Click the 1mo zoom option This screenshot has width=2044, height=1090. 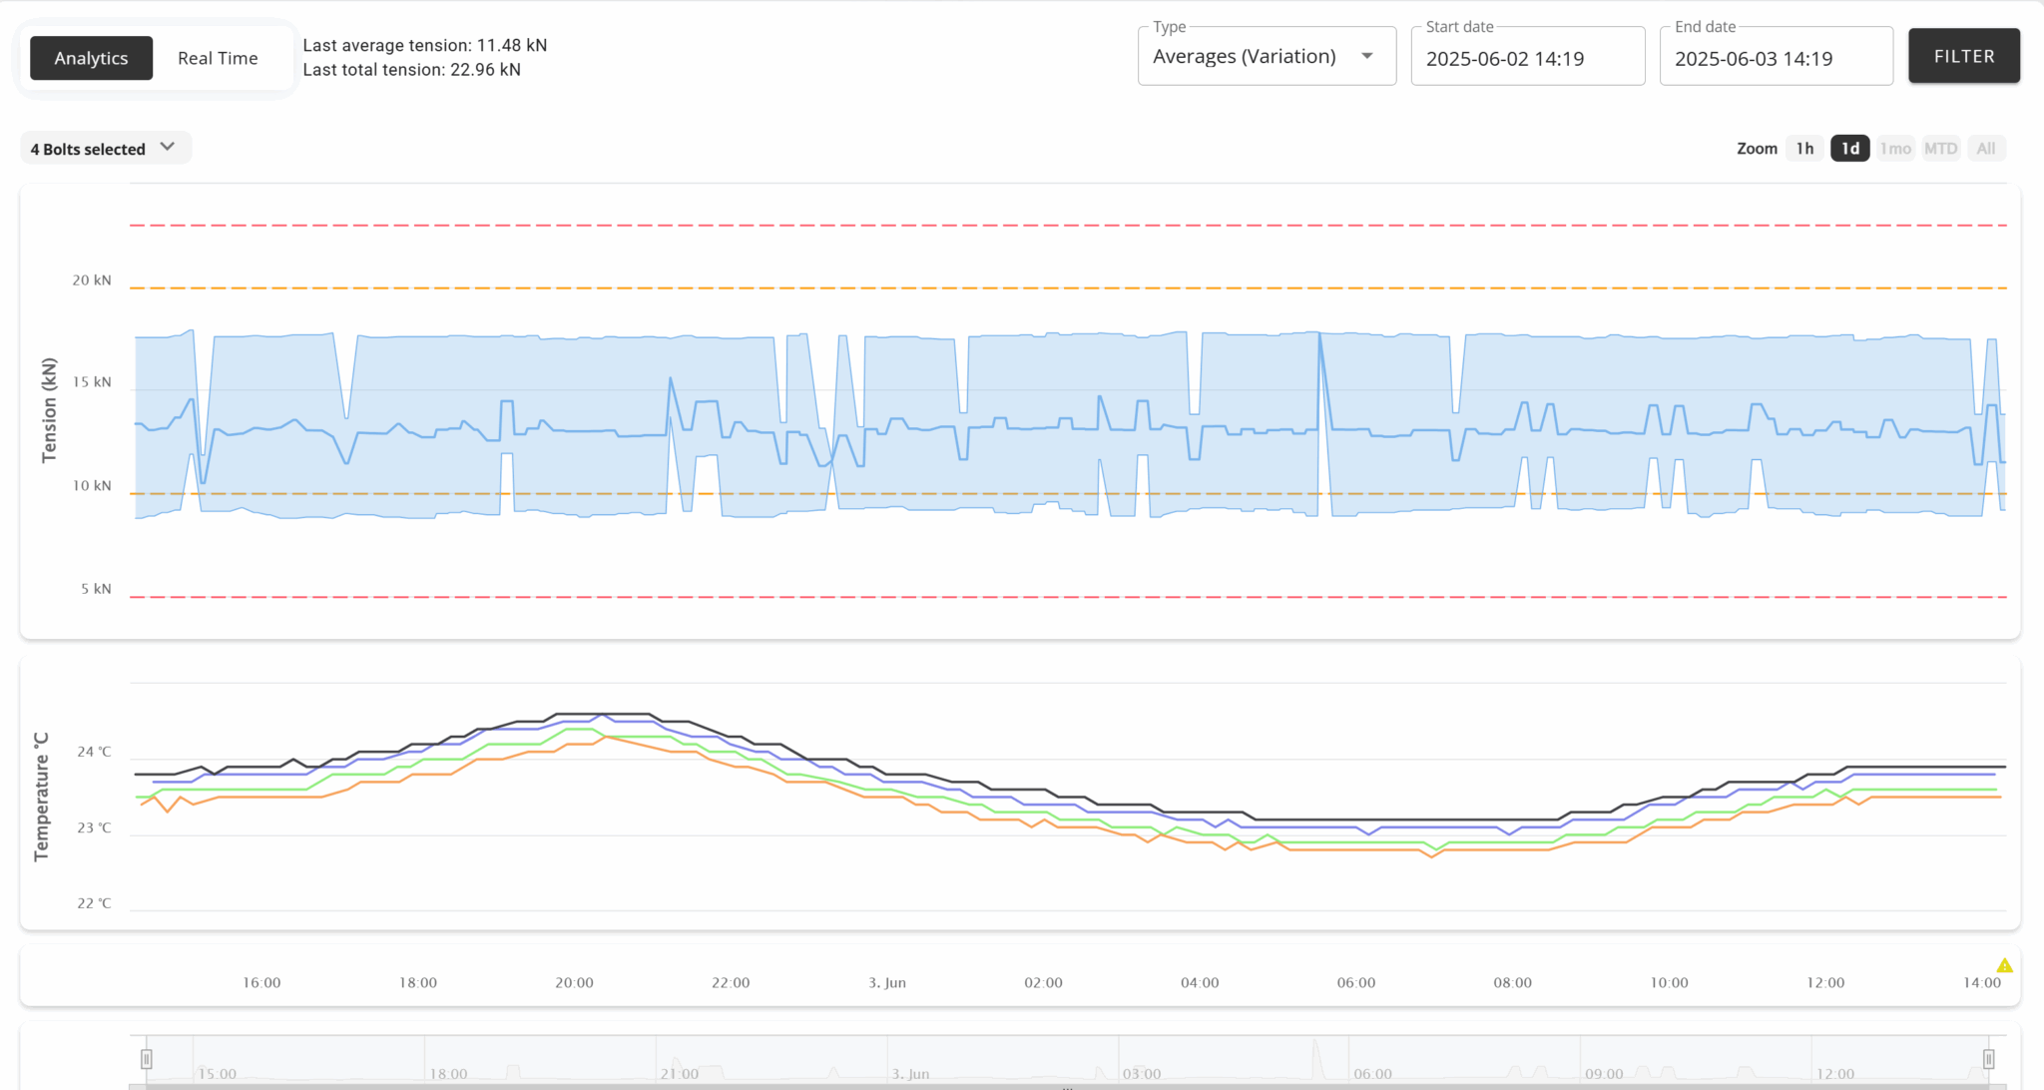1895,148
